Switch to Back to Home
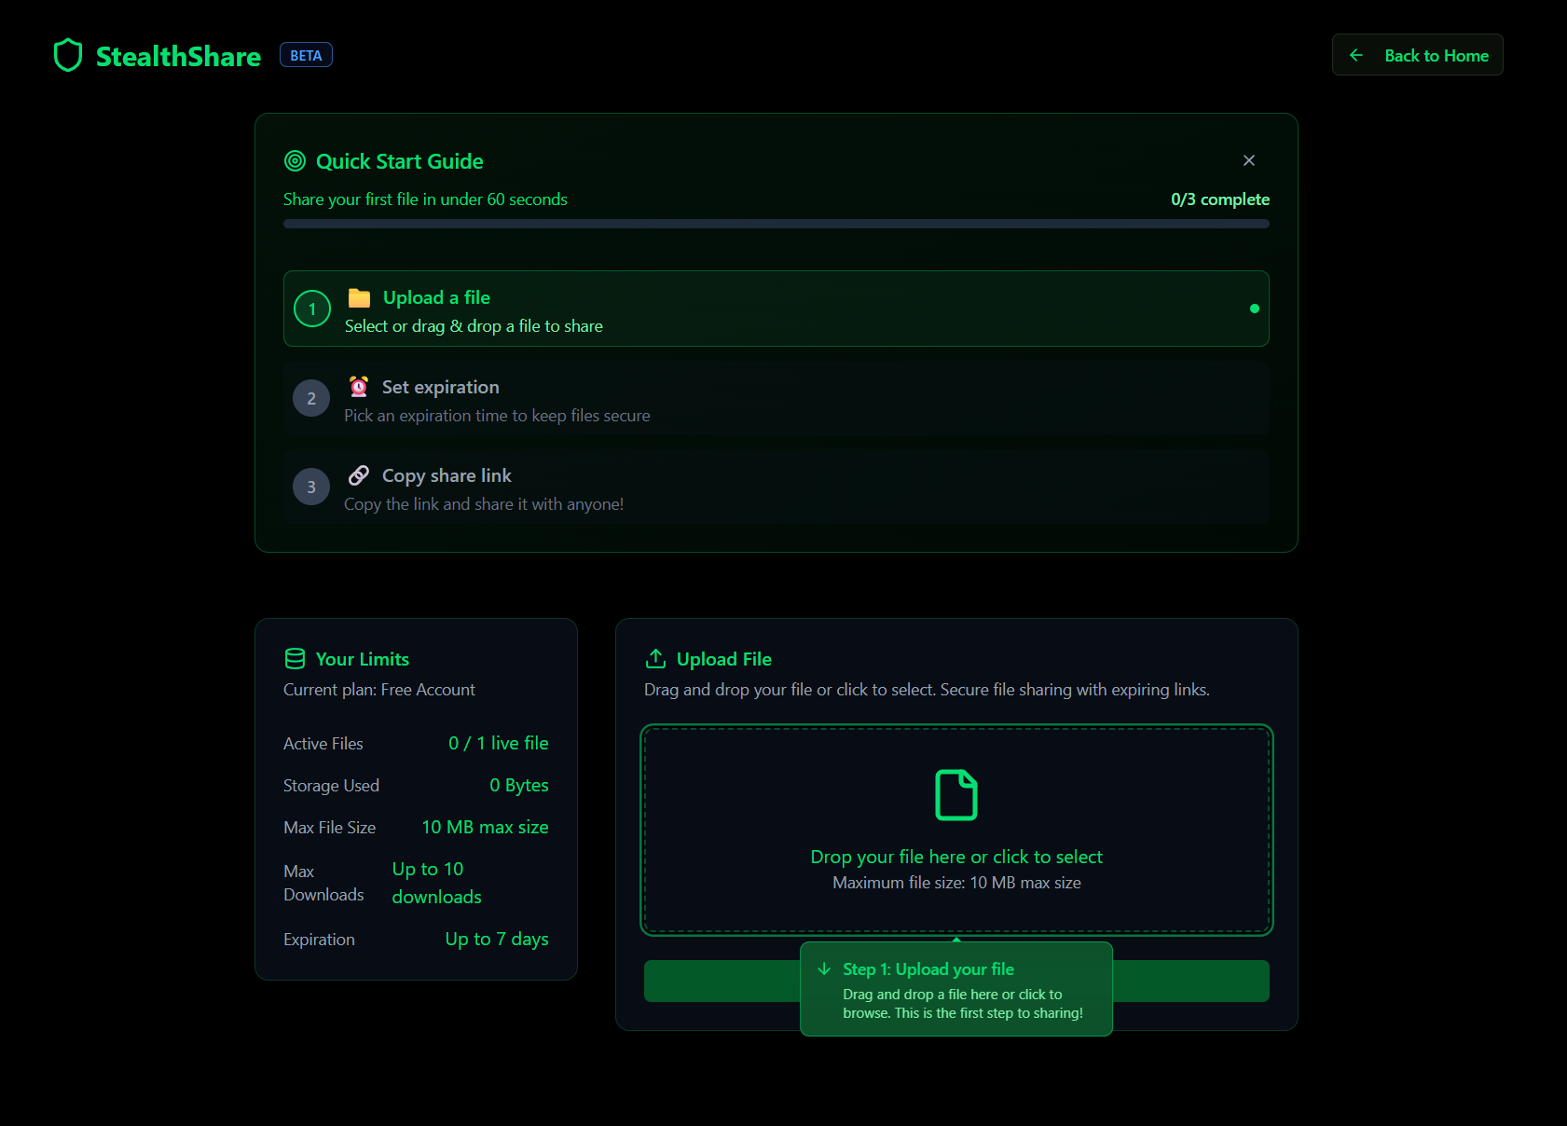Image resolution: width=1567 pixels, height=1126 pixels. [x=1417, y=55]
